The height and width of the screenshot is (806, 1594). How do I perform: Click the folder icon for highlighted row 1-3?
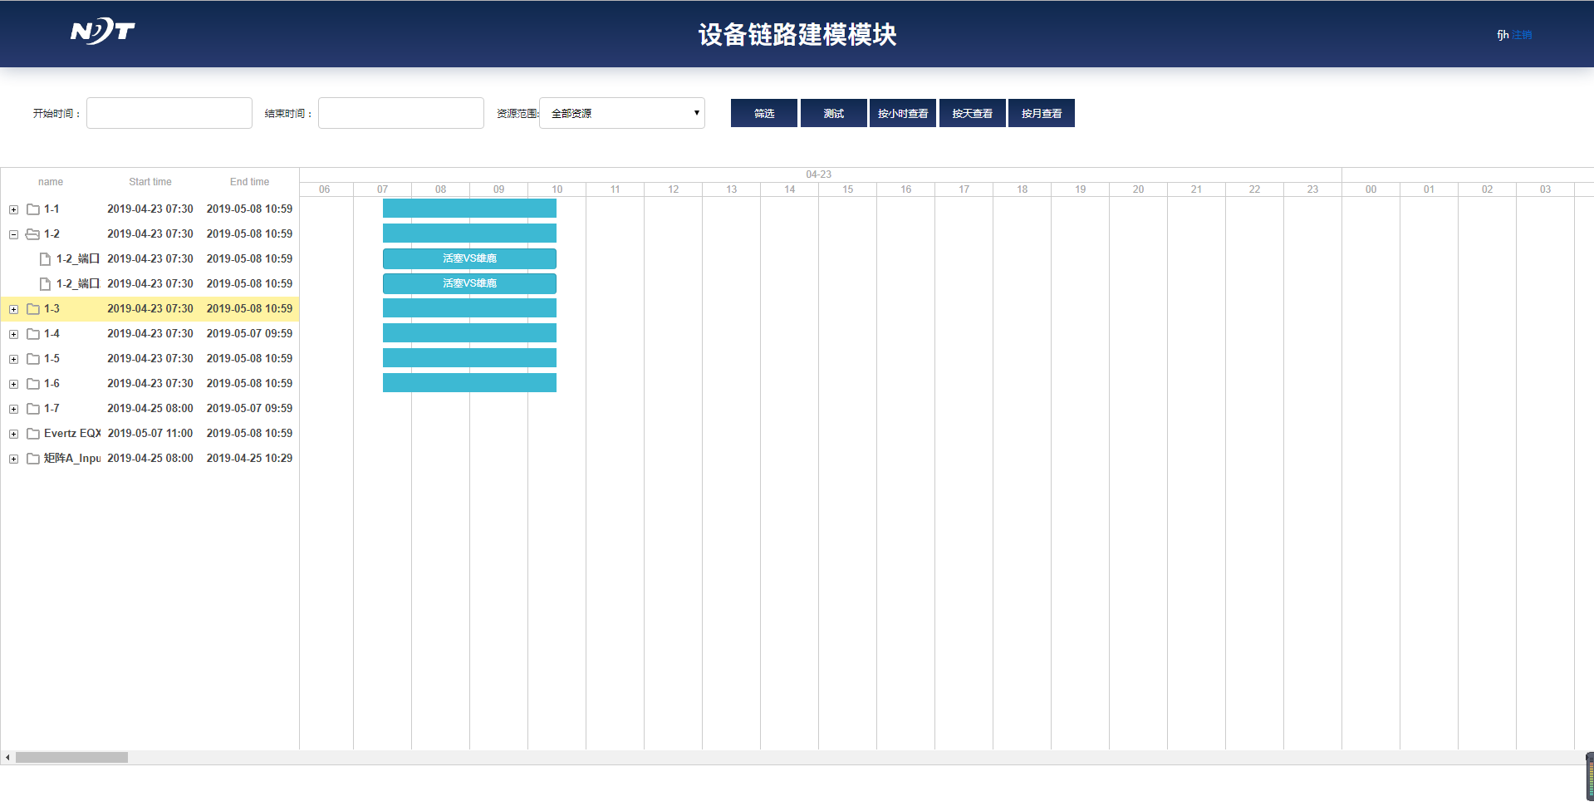33,309
